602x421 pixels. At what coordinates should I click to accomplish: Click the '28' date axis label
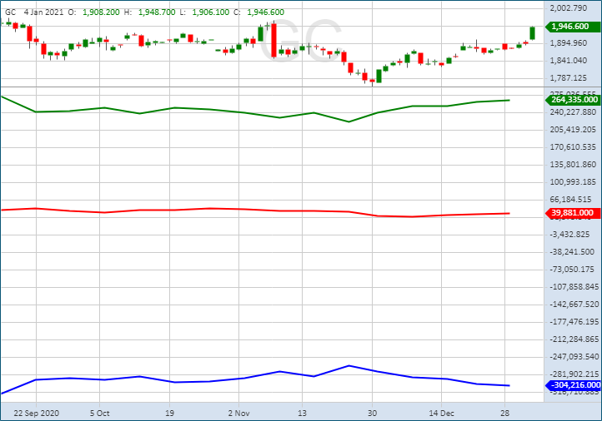(505, 414)
